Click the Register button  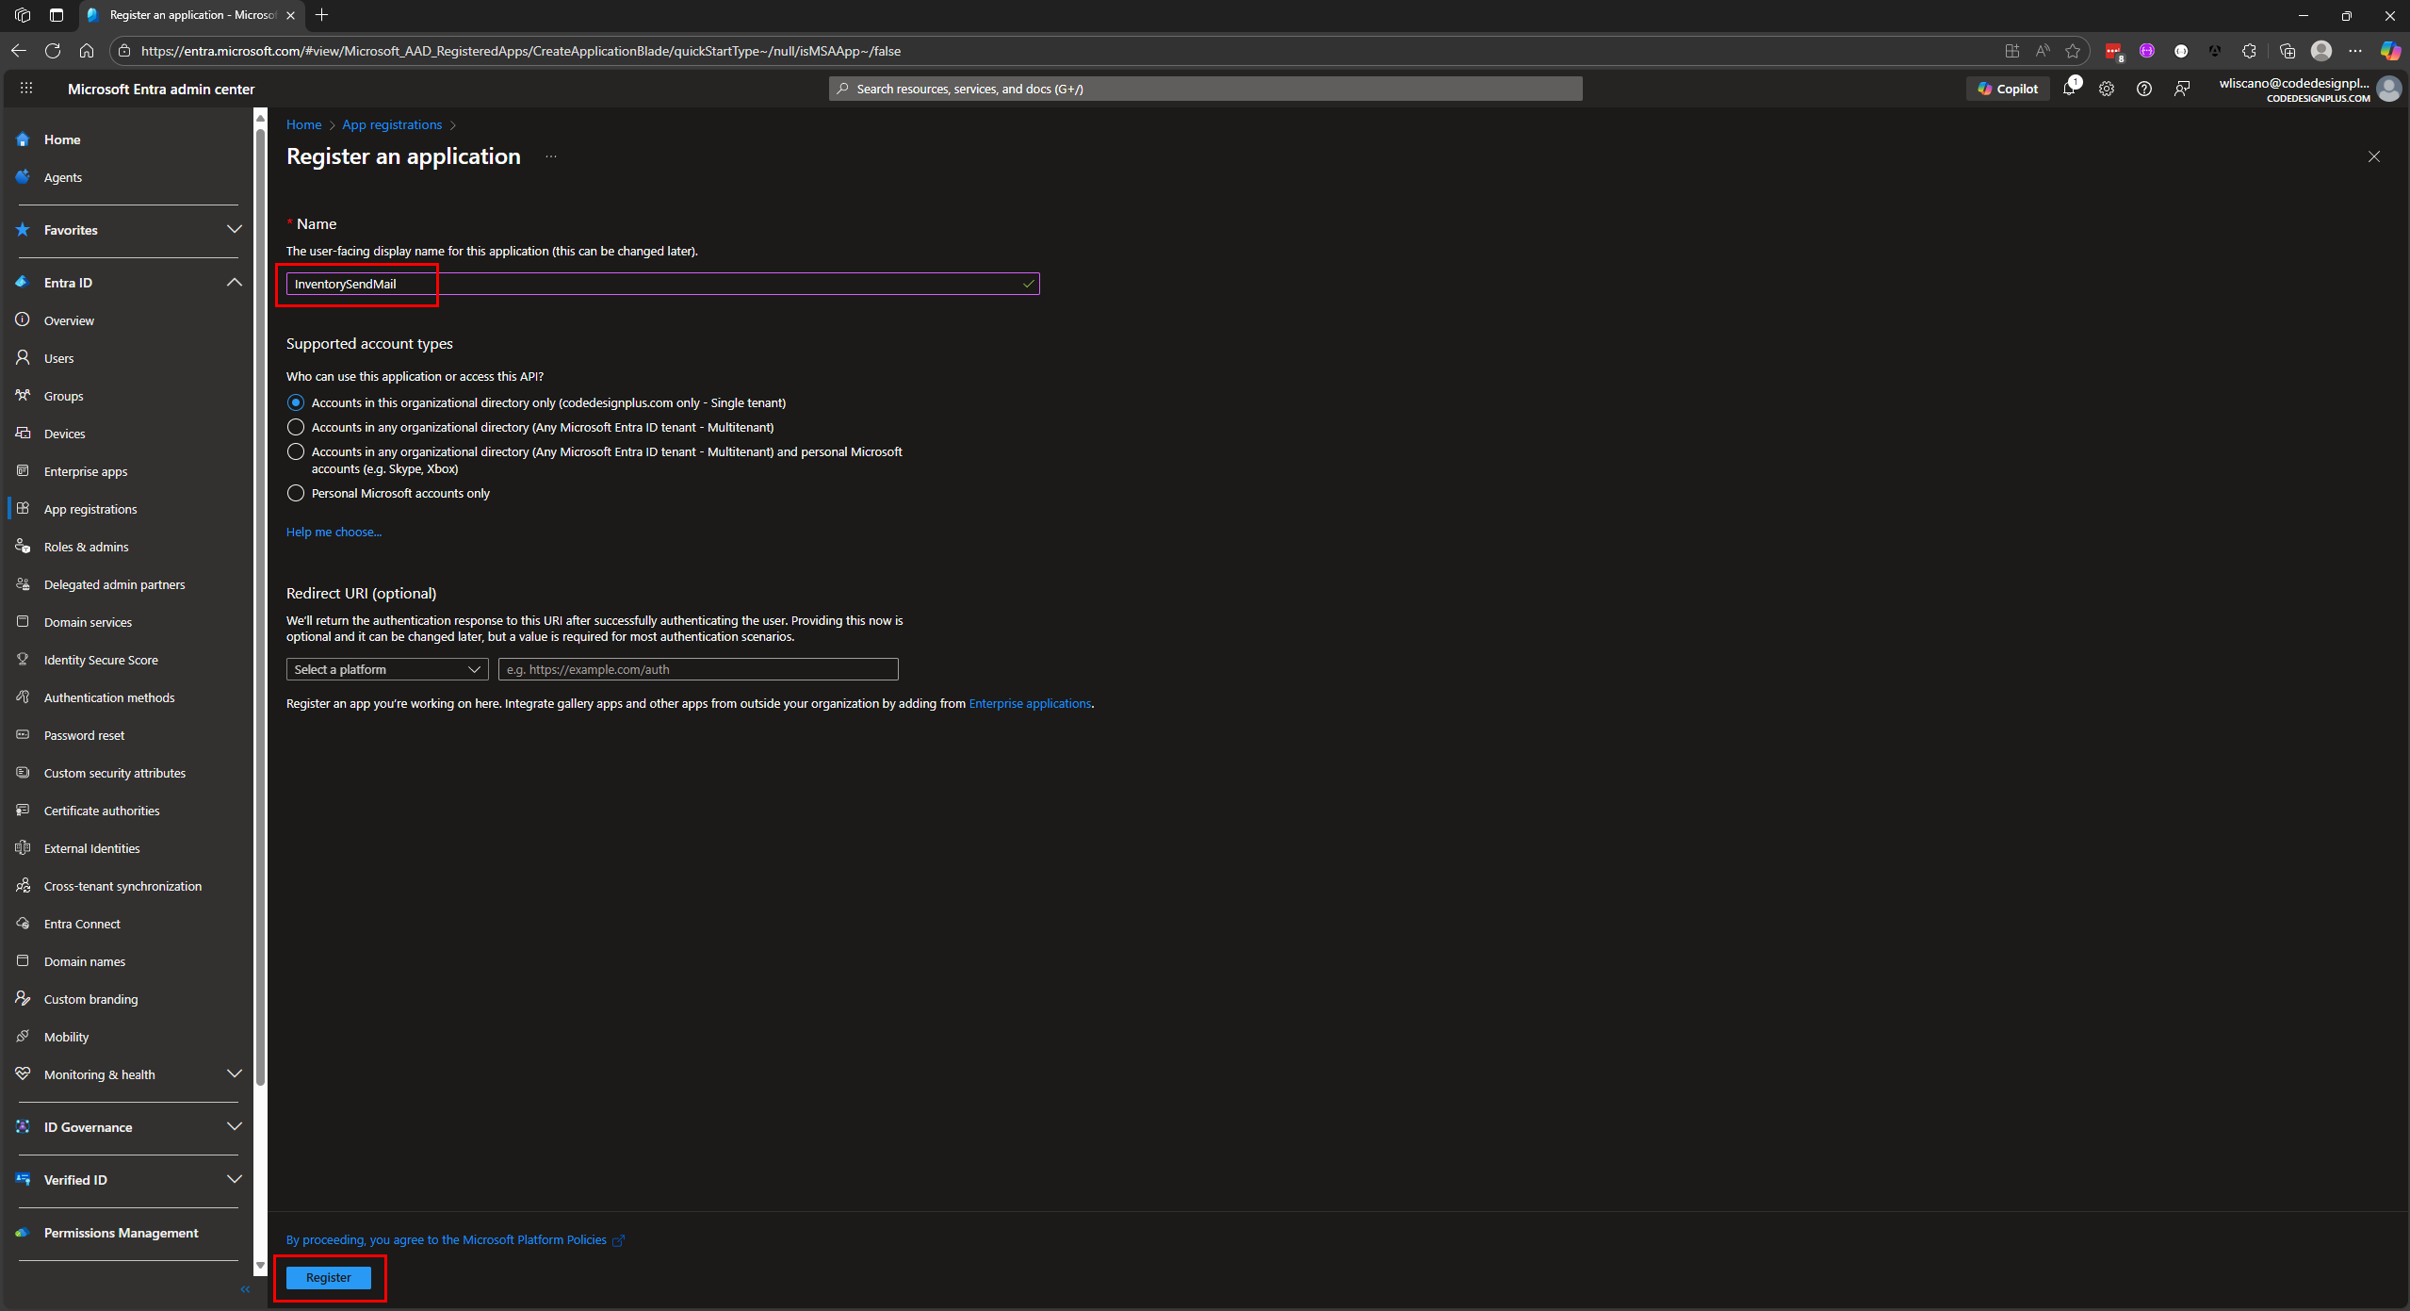[328, 1277]
